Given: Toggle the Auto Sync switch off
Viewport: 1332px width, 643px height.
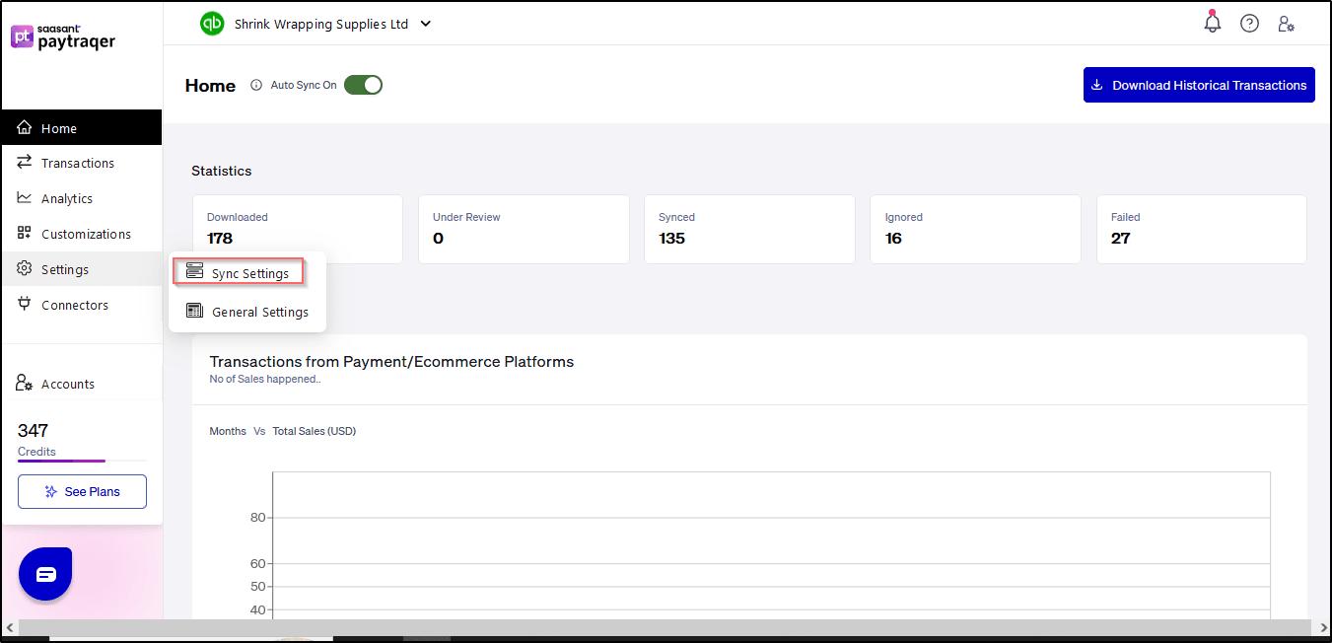Looking at the screenshot, I should tap(363, 85).
